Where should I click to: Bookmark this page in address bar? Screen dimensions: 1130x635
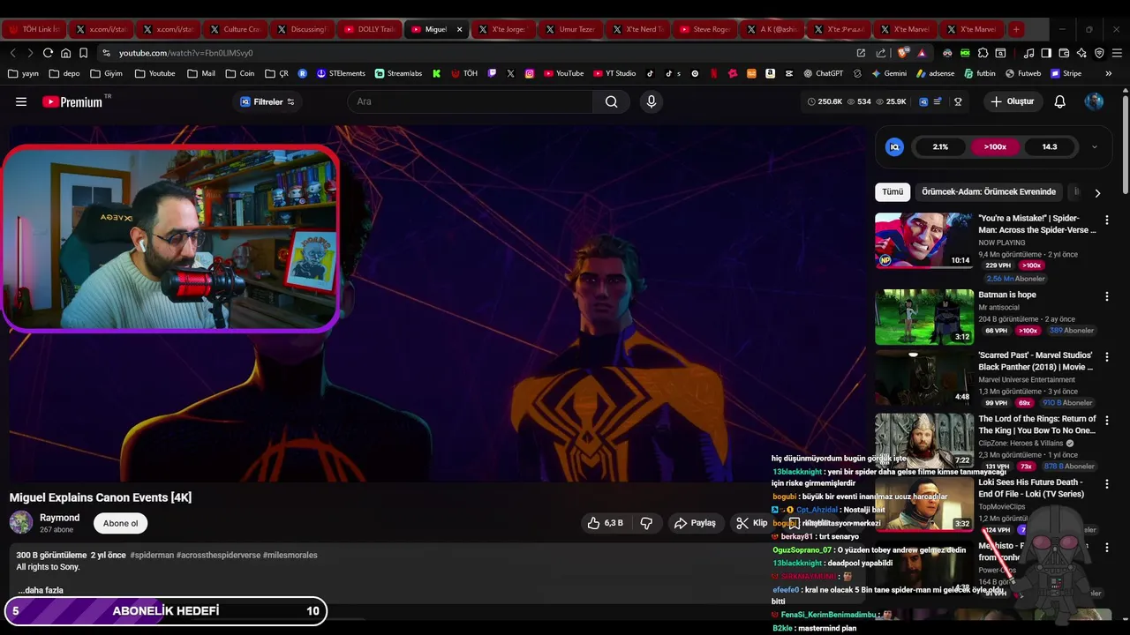click(83, 53)
